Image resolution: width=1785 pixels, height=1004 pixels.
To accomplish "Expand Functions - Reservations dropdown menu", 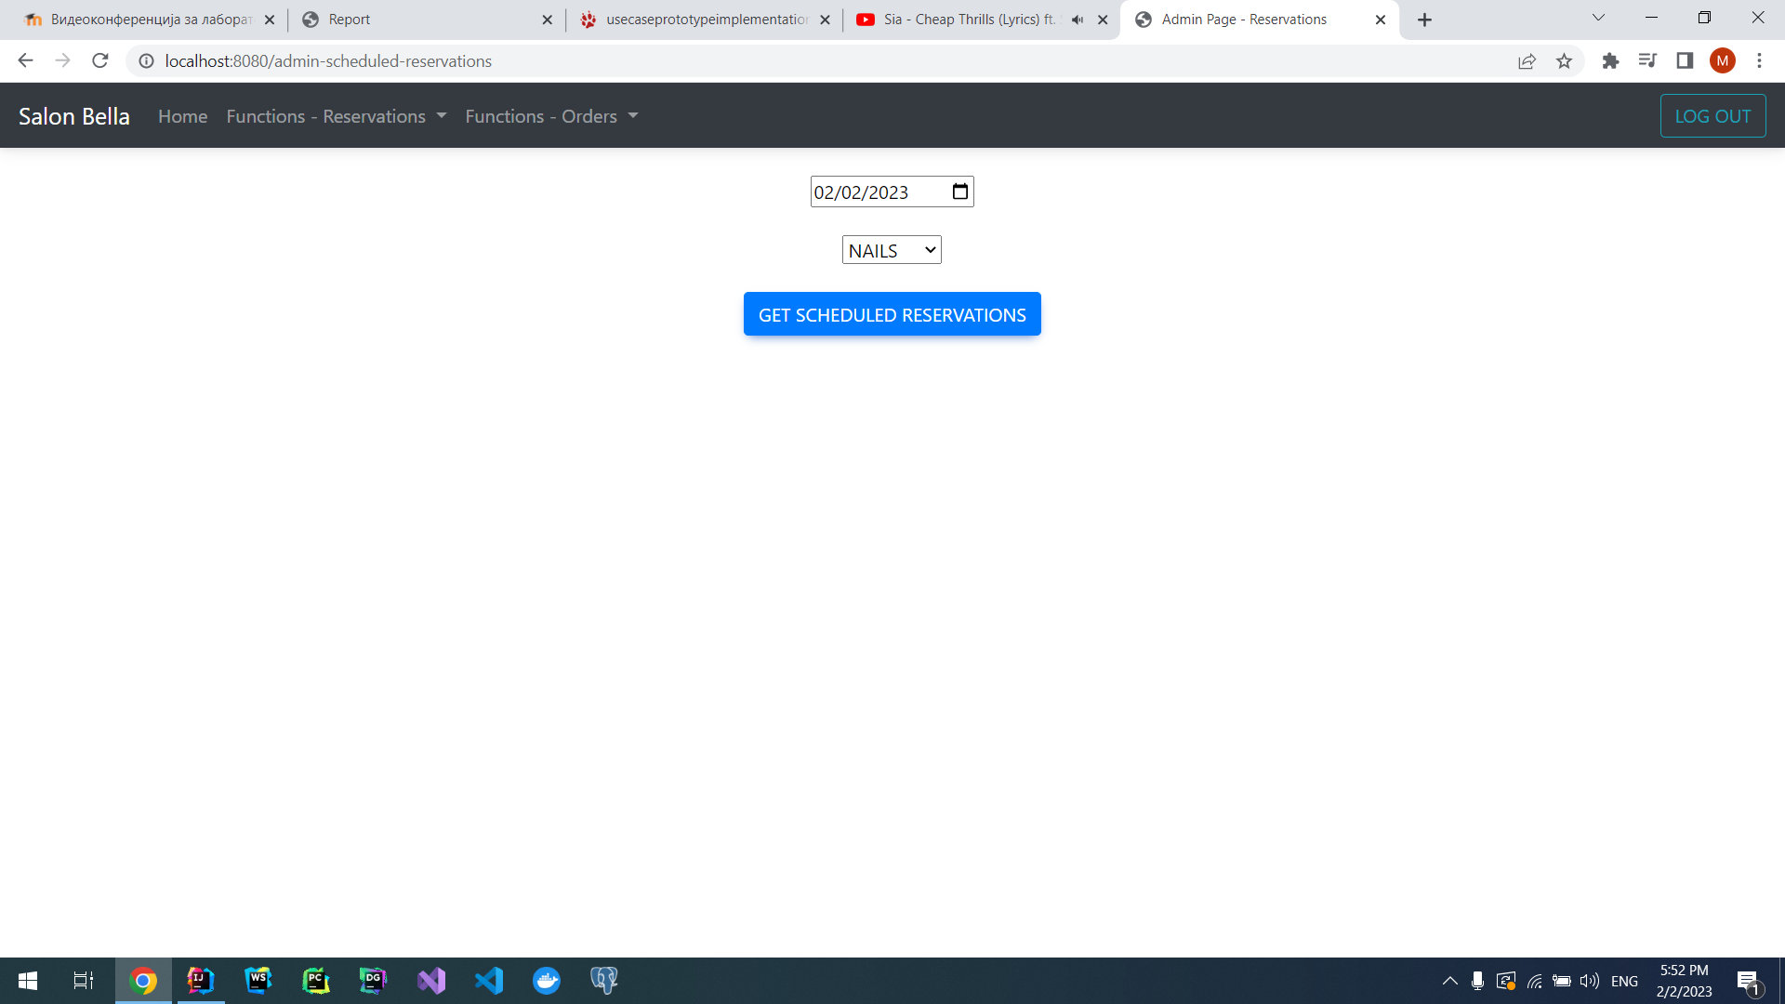I will tap(336, 116).
